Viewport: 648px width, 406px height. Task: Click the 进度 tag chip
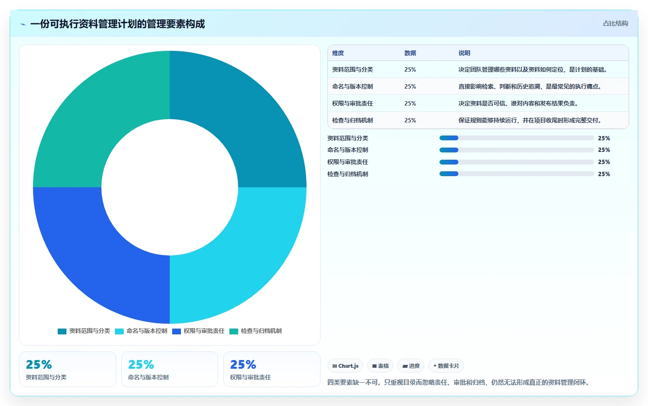coord(411,366)
